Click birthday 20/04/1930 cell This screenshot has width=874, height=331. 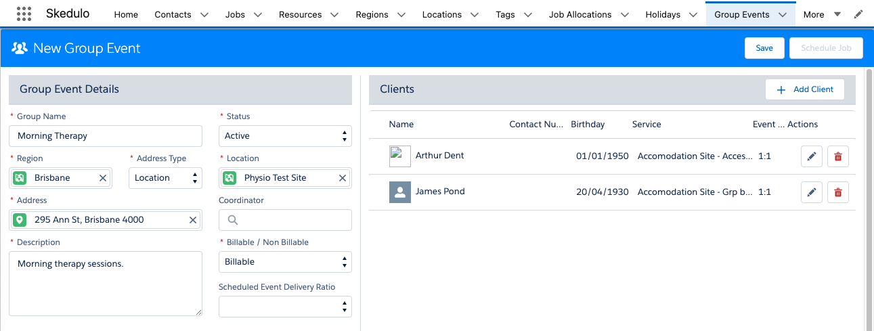click(603, 192)
